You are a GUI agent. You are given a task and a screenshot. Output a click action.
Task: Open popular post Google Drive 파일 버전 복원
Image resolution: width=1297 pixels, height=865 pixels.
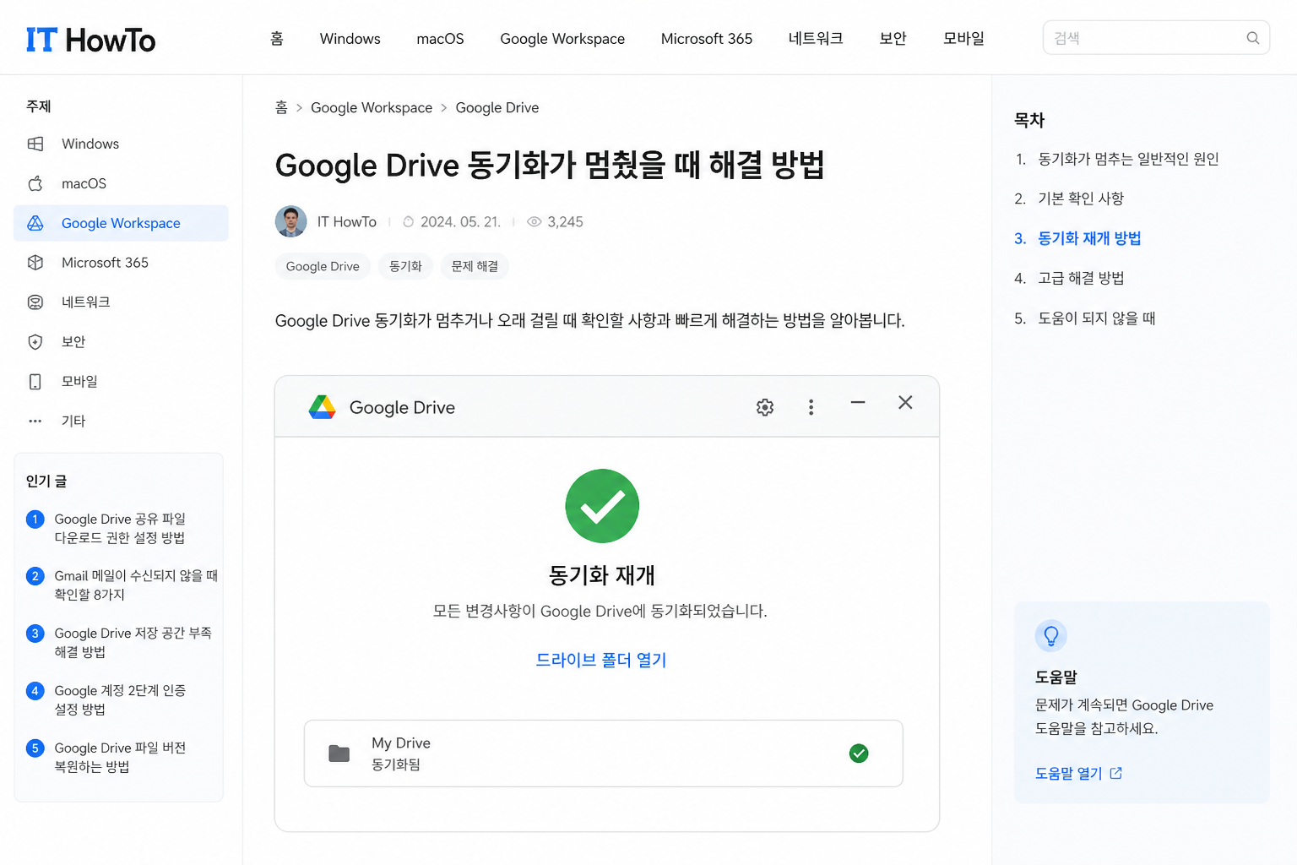coord(120,757)
